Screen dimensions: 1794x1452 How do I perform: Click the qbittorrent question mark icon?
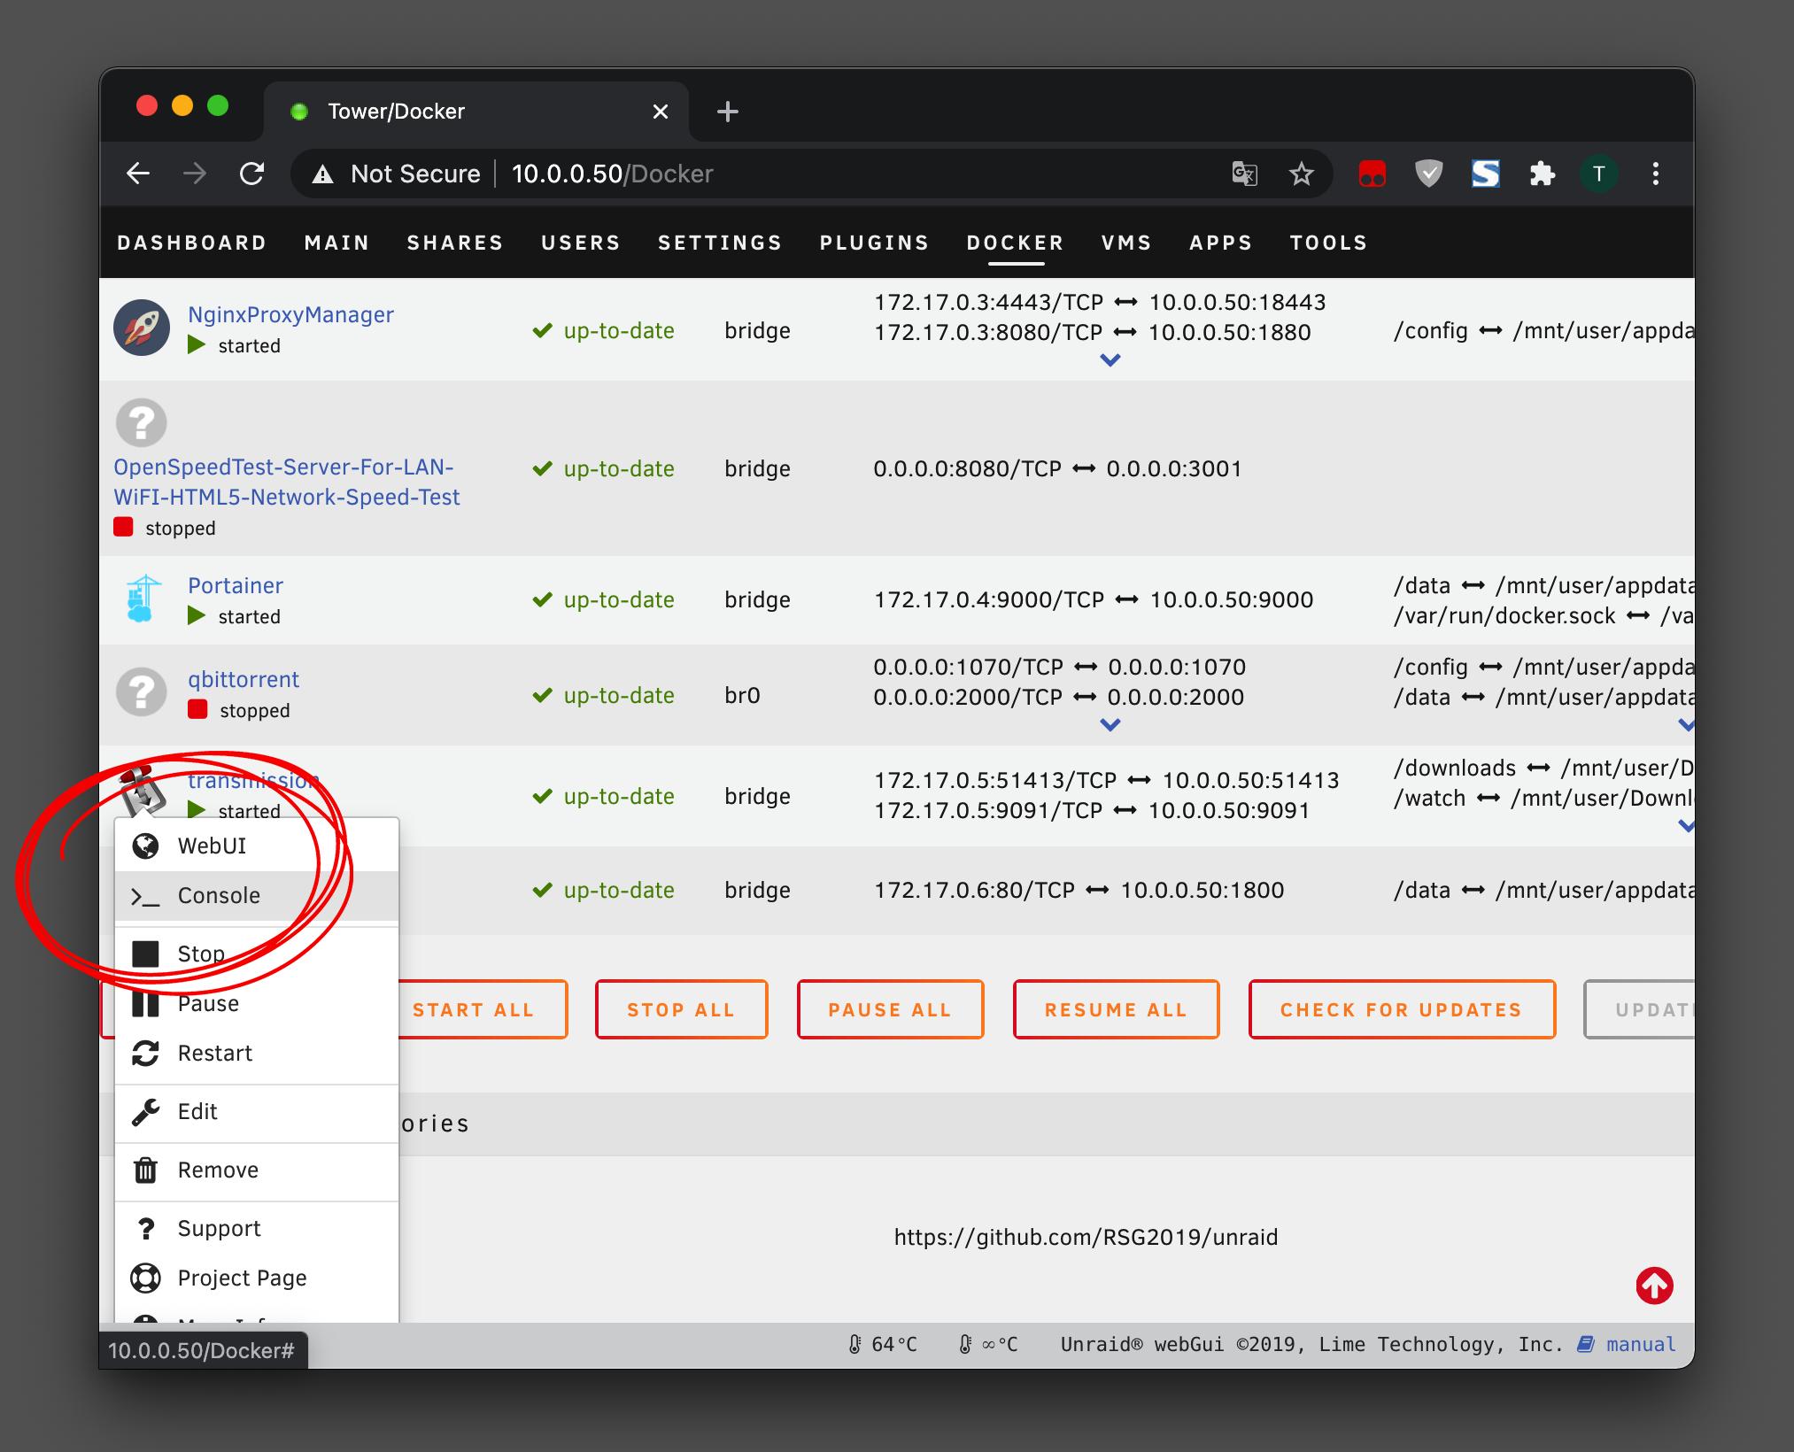[x=142, y=692]
